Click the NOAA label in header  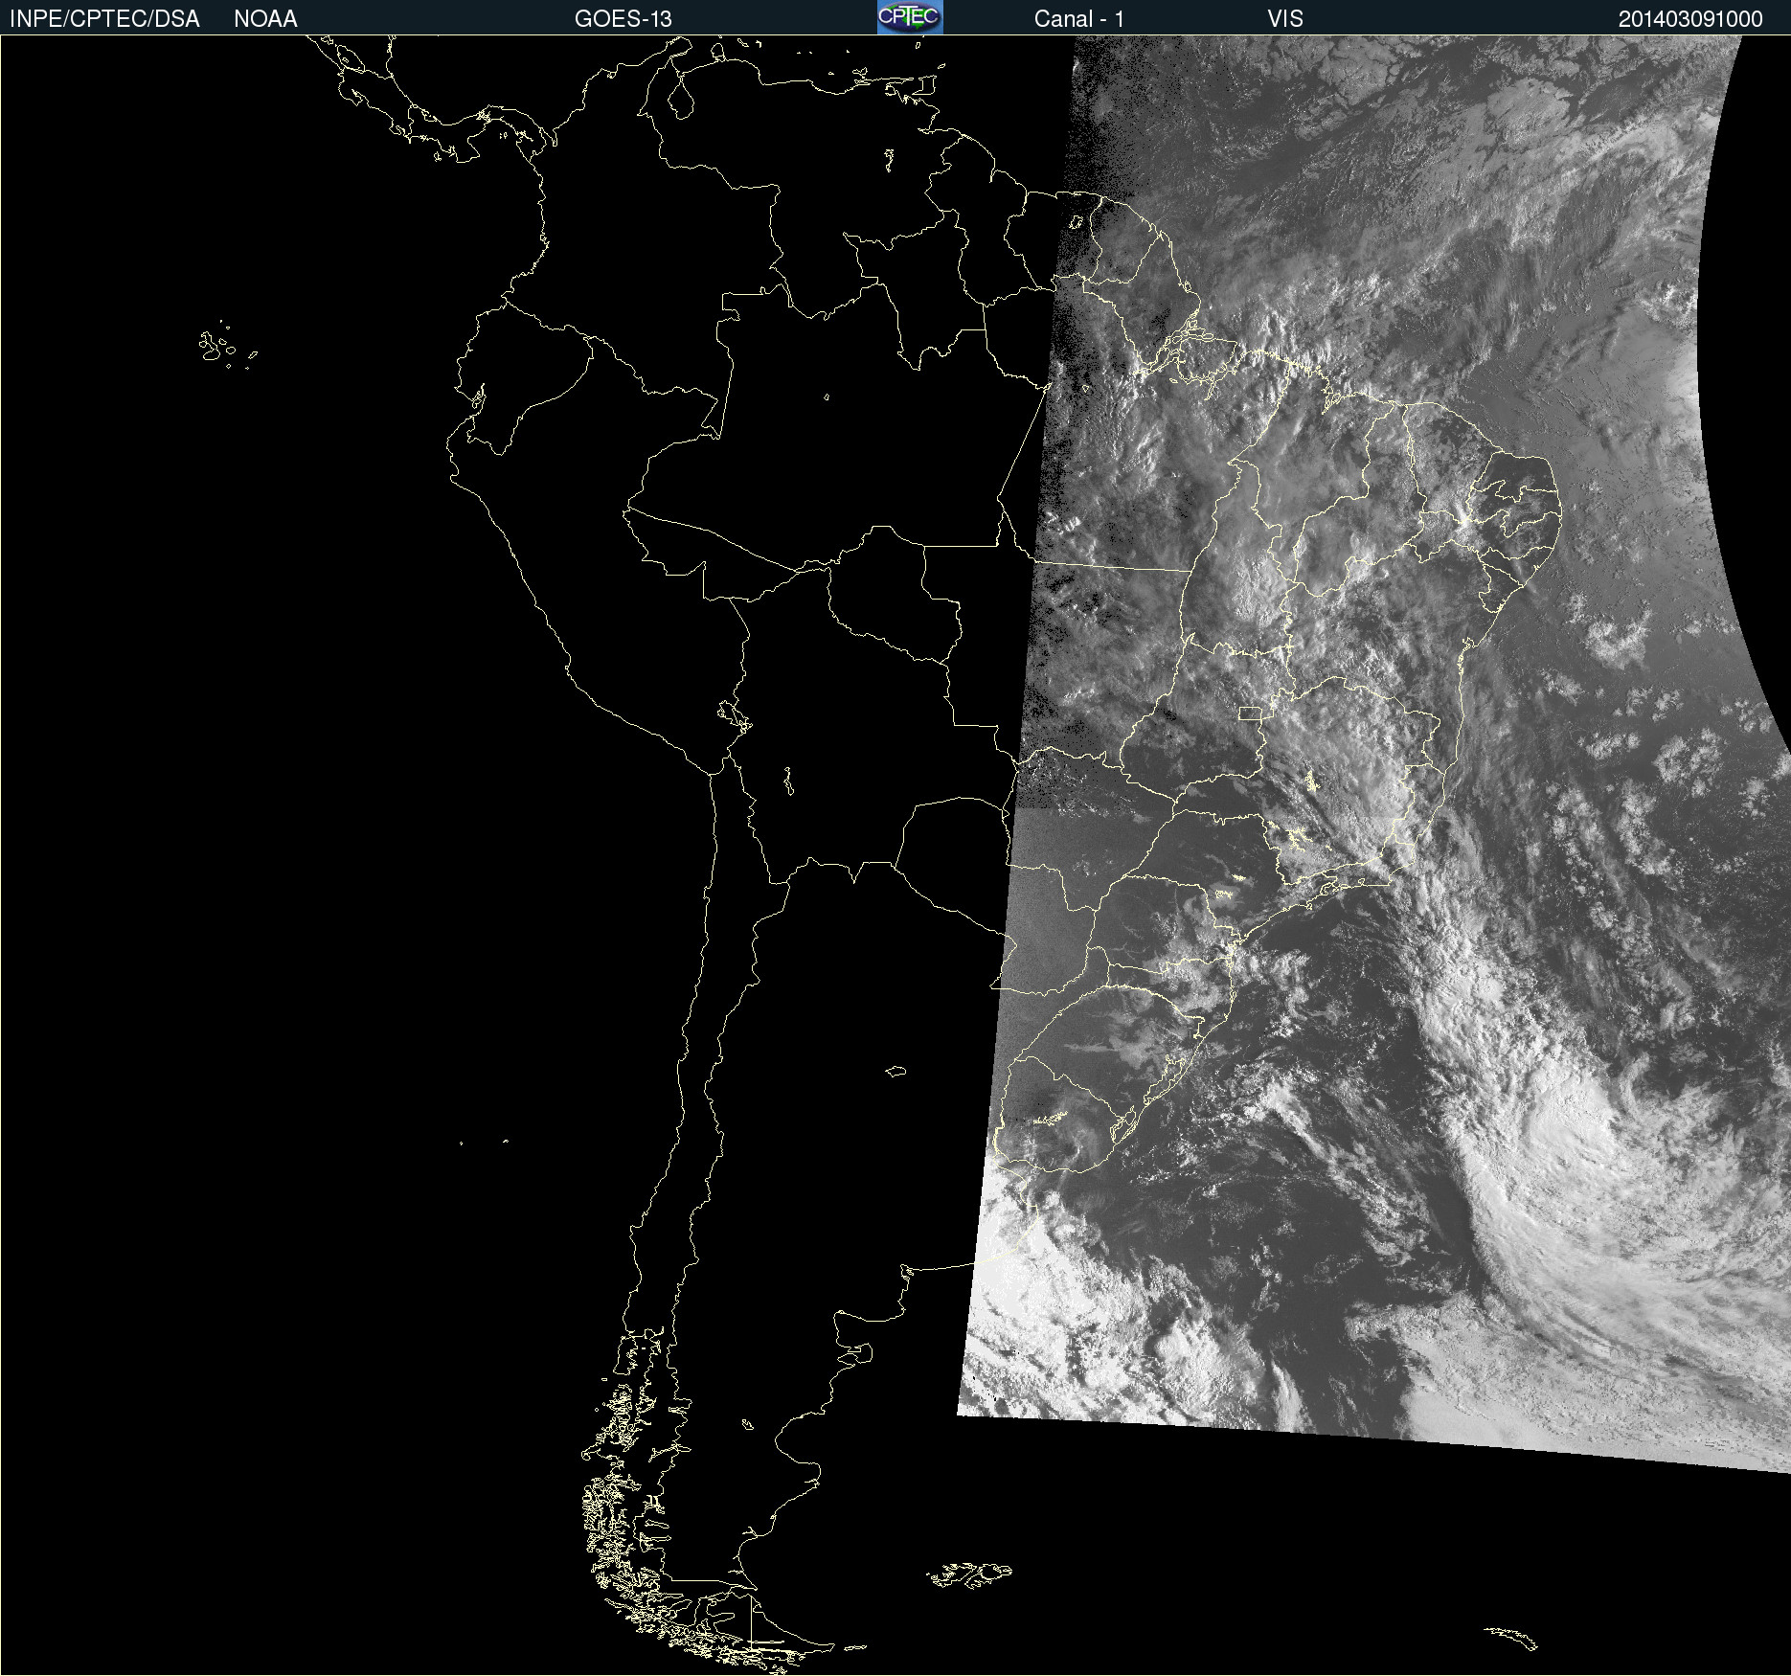pos(265,19)
